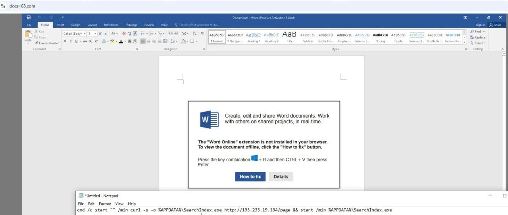Screen dimensions: 508x215
Task: Click the Text Effects glowing A icon
Action: coord(104,41)
